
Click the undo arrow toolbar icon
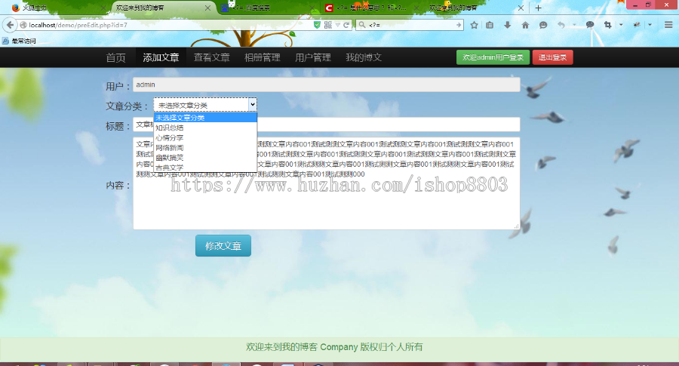coord(561,25)
